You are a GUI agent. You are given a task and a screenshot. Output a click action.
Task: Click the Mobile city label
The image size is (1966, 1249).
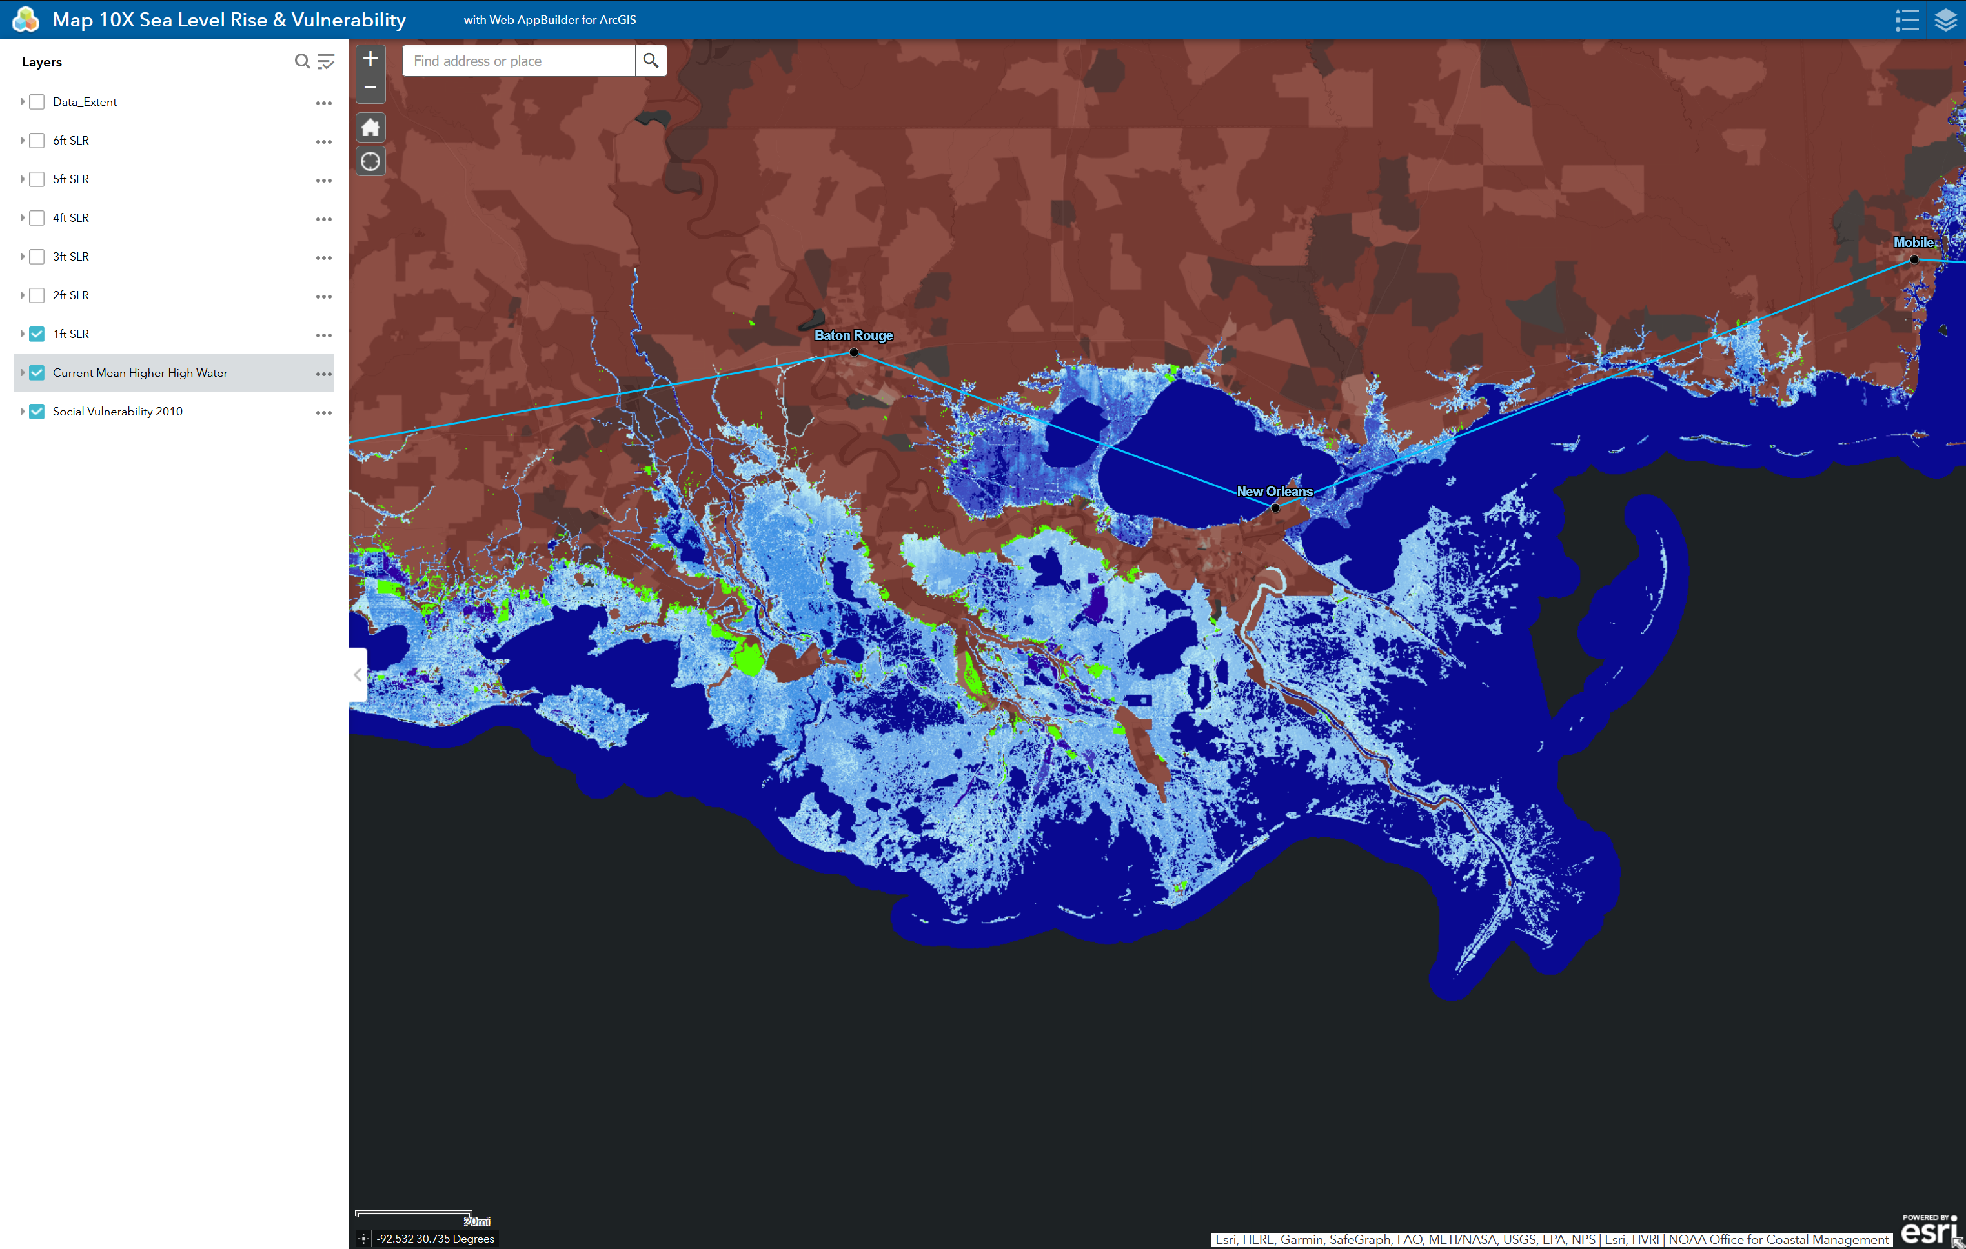[1913, 243]
